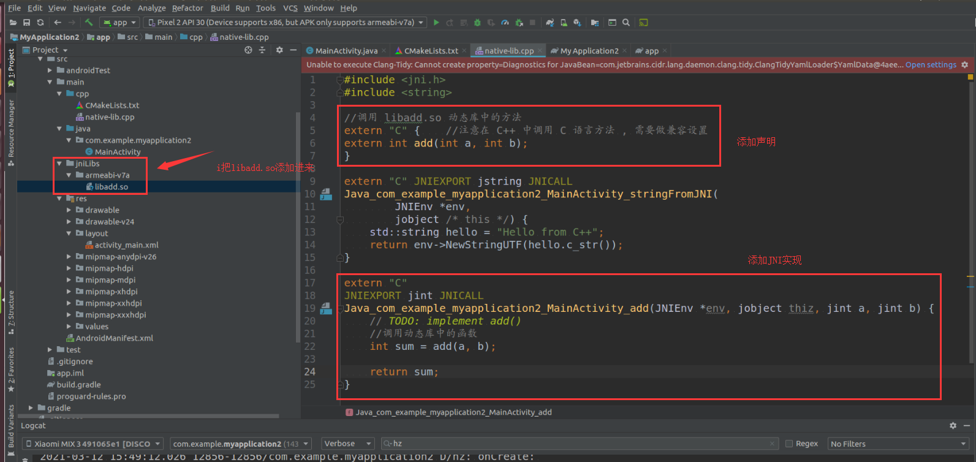Open the Refactor menu
Viewport: 976px width, 462px height.
point(187,8)
